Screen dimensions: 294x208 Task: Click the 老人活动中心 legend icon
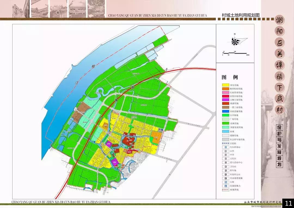click(226, 163)
